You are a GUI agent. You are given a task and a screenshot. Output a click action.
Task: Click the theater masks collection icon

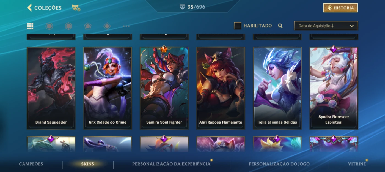pos(76,8)
